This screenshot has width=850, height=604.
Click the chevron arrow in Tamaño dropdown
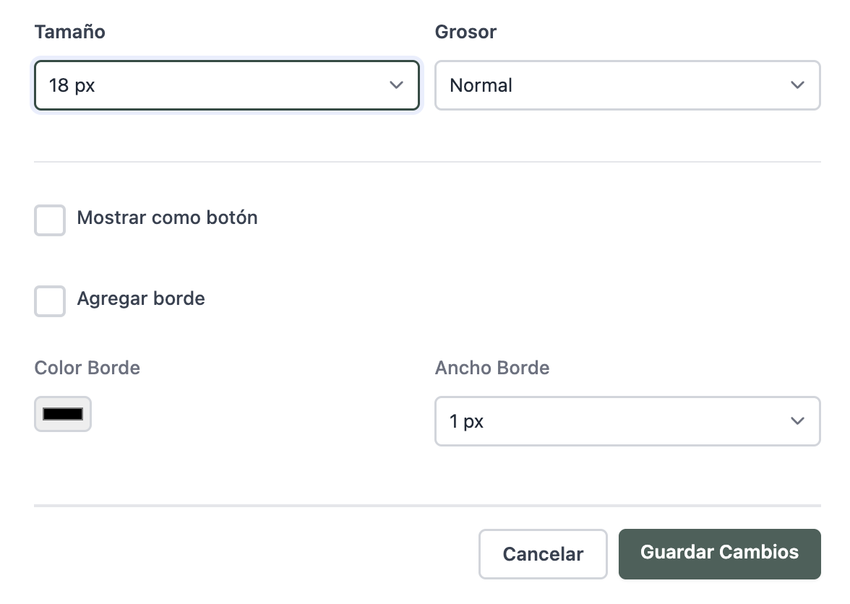coord(396,85)
